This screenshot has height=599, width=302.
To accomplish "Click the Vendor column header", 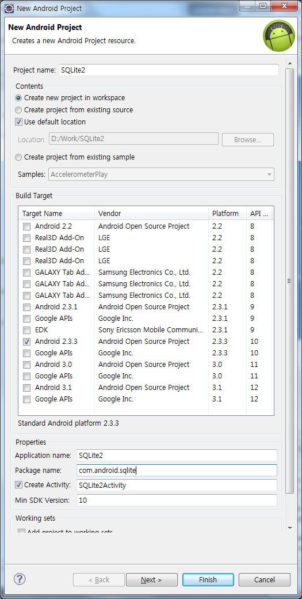I will coord(151,214).
